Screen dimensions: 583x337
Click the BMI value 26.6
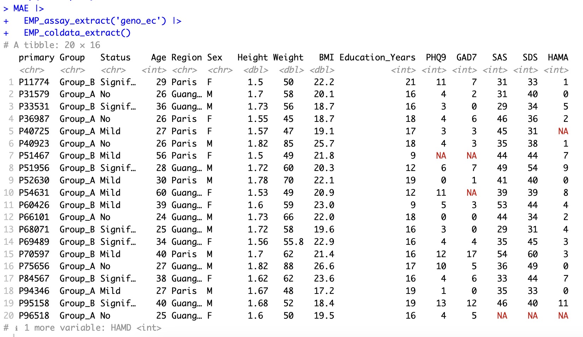pyautogui.click(x=324, y=266)
